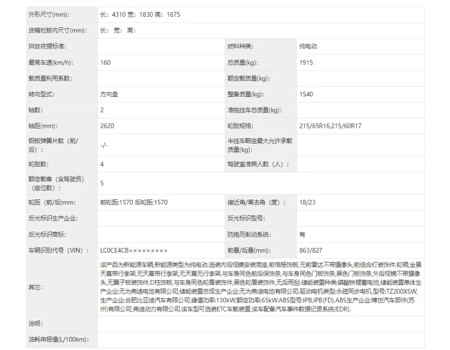Click the 油耗申报值(L/100km) label
The image size is (450, 350).
[58, 339]
